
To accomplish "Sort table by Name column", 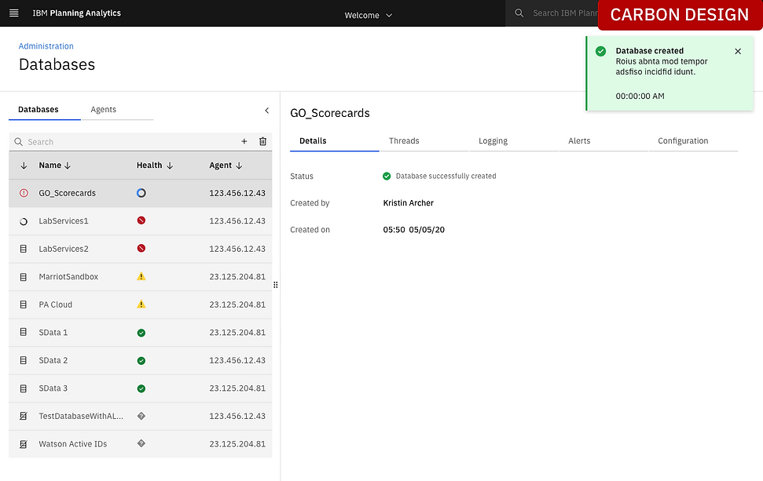I will click(55, 166).
